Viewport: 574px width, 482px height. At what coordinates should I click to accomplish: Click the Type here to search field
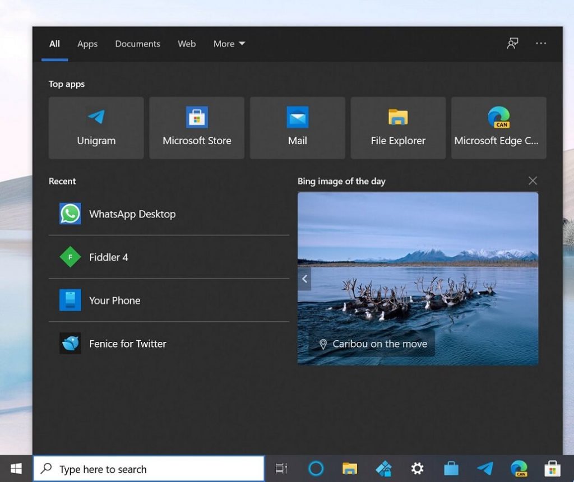[x=149, y=469]
